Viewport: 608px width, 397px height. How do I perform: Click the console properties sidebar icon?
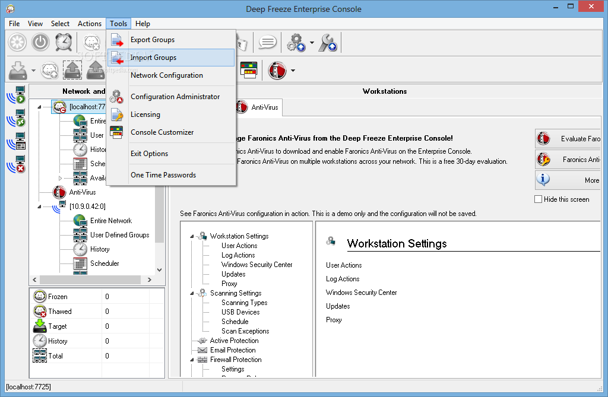(16, 141)
